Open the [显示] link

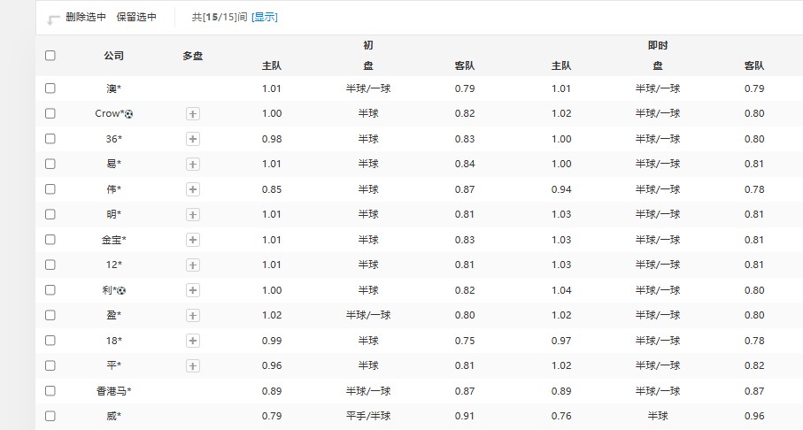coord(264,17)
